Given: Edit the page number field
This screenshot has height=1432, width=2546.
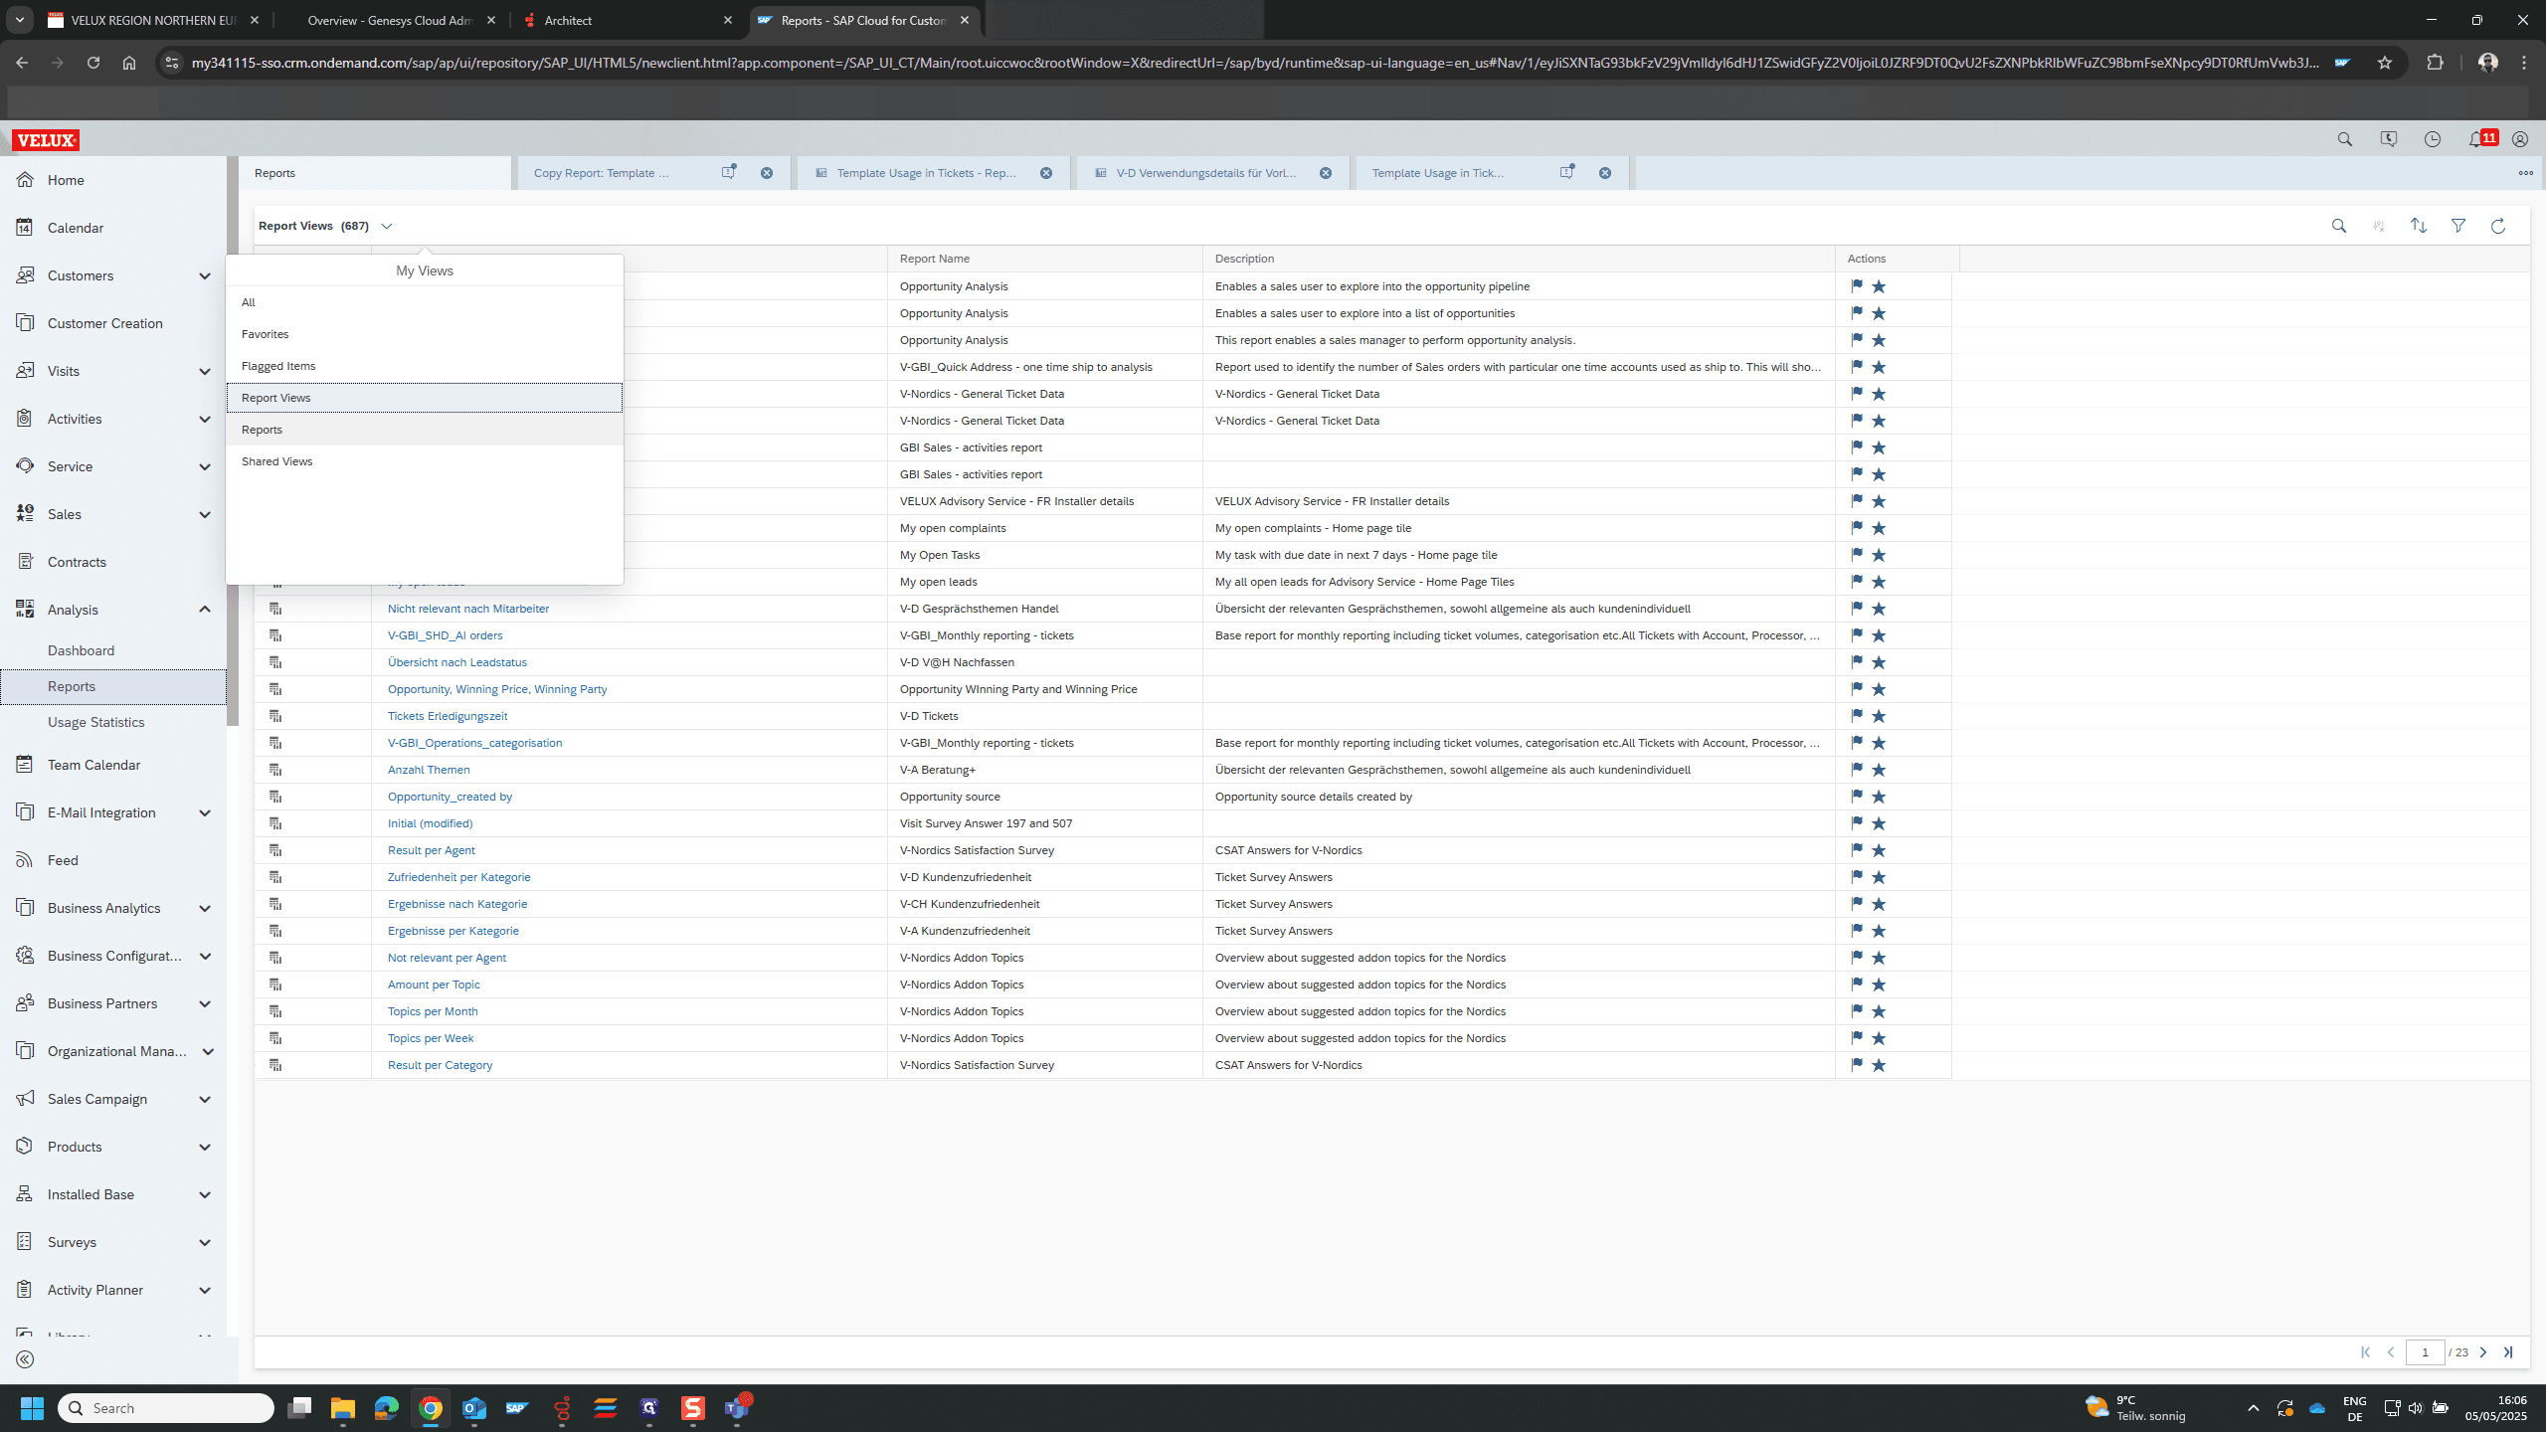Looking at the screenshot, I should coord(2425,1352).
